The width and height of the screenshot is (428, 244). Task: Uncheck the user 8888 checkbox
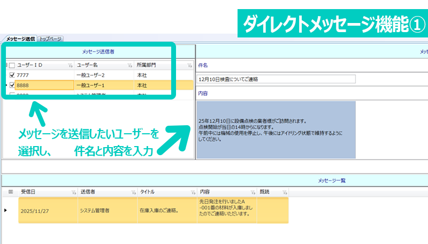tap(12, 85)
